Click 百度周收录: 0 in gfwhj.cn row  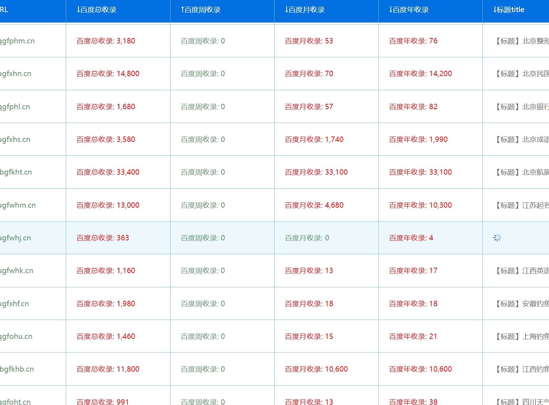tap(203, 238)
